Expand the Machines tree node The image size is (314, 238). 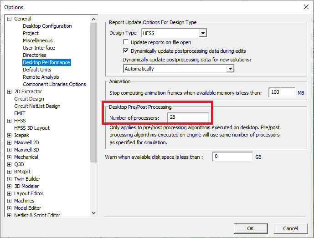(9, 201)
